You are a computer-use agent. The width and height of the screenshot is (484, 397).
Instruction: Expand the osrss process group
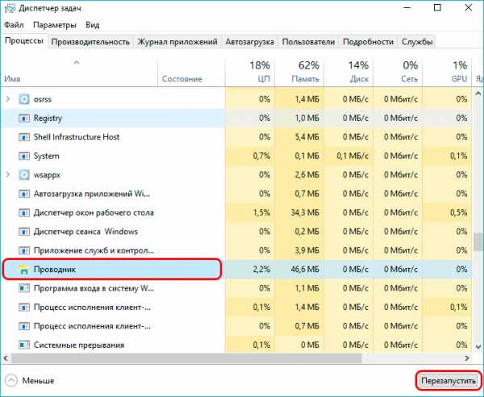tap(8, 99)
